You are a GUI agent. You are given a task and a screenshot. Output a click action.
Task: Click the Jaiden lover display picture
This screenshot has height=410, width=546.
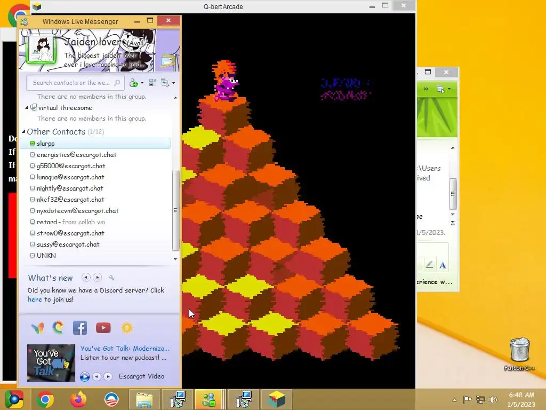[x=41, y=49]
